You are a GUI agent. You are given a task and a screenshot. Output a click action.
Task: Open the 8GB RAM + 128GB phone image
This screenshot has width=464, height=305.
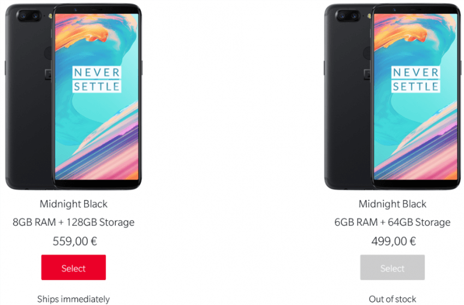[74, 97]
